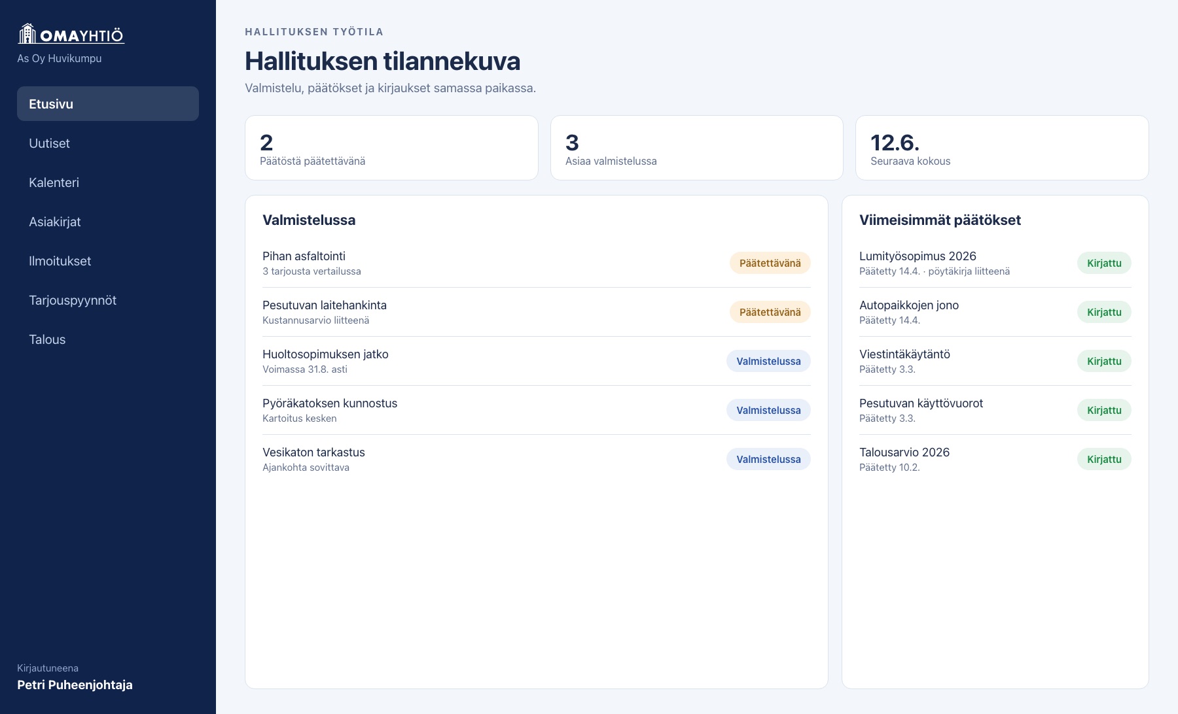The image size is (1178, 714).
Task: Click the 'As Oy Huvikumpu' company name
Action: pos(60,58)
